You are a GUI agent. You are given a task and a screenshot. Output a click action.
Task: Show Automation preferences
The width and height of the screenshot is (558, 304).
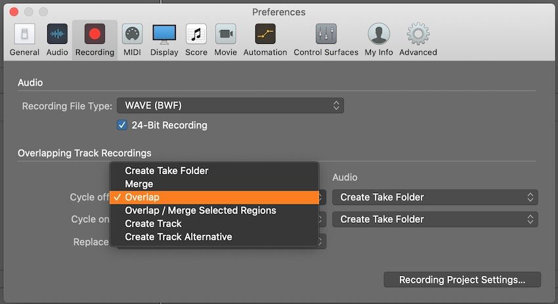coord(265,40)
